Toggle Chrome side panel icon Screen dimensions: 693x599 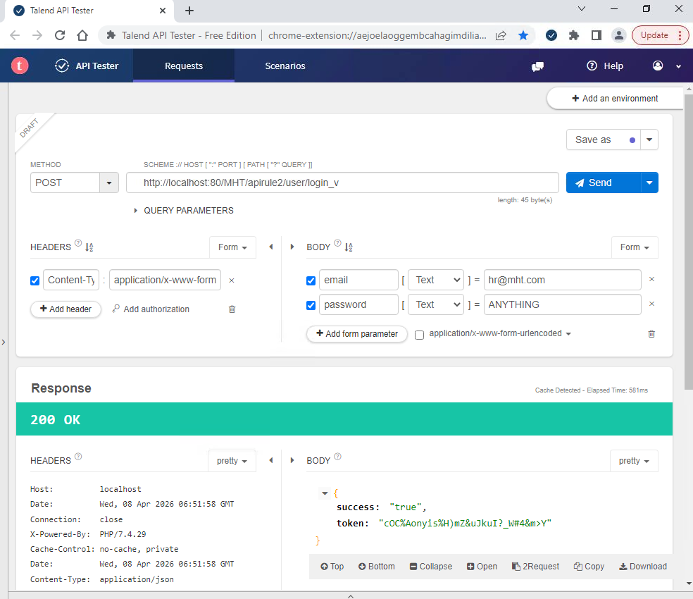[x=597, y=35]
